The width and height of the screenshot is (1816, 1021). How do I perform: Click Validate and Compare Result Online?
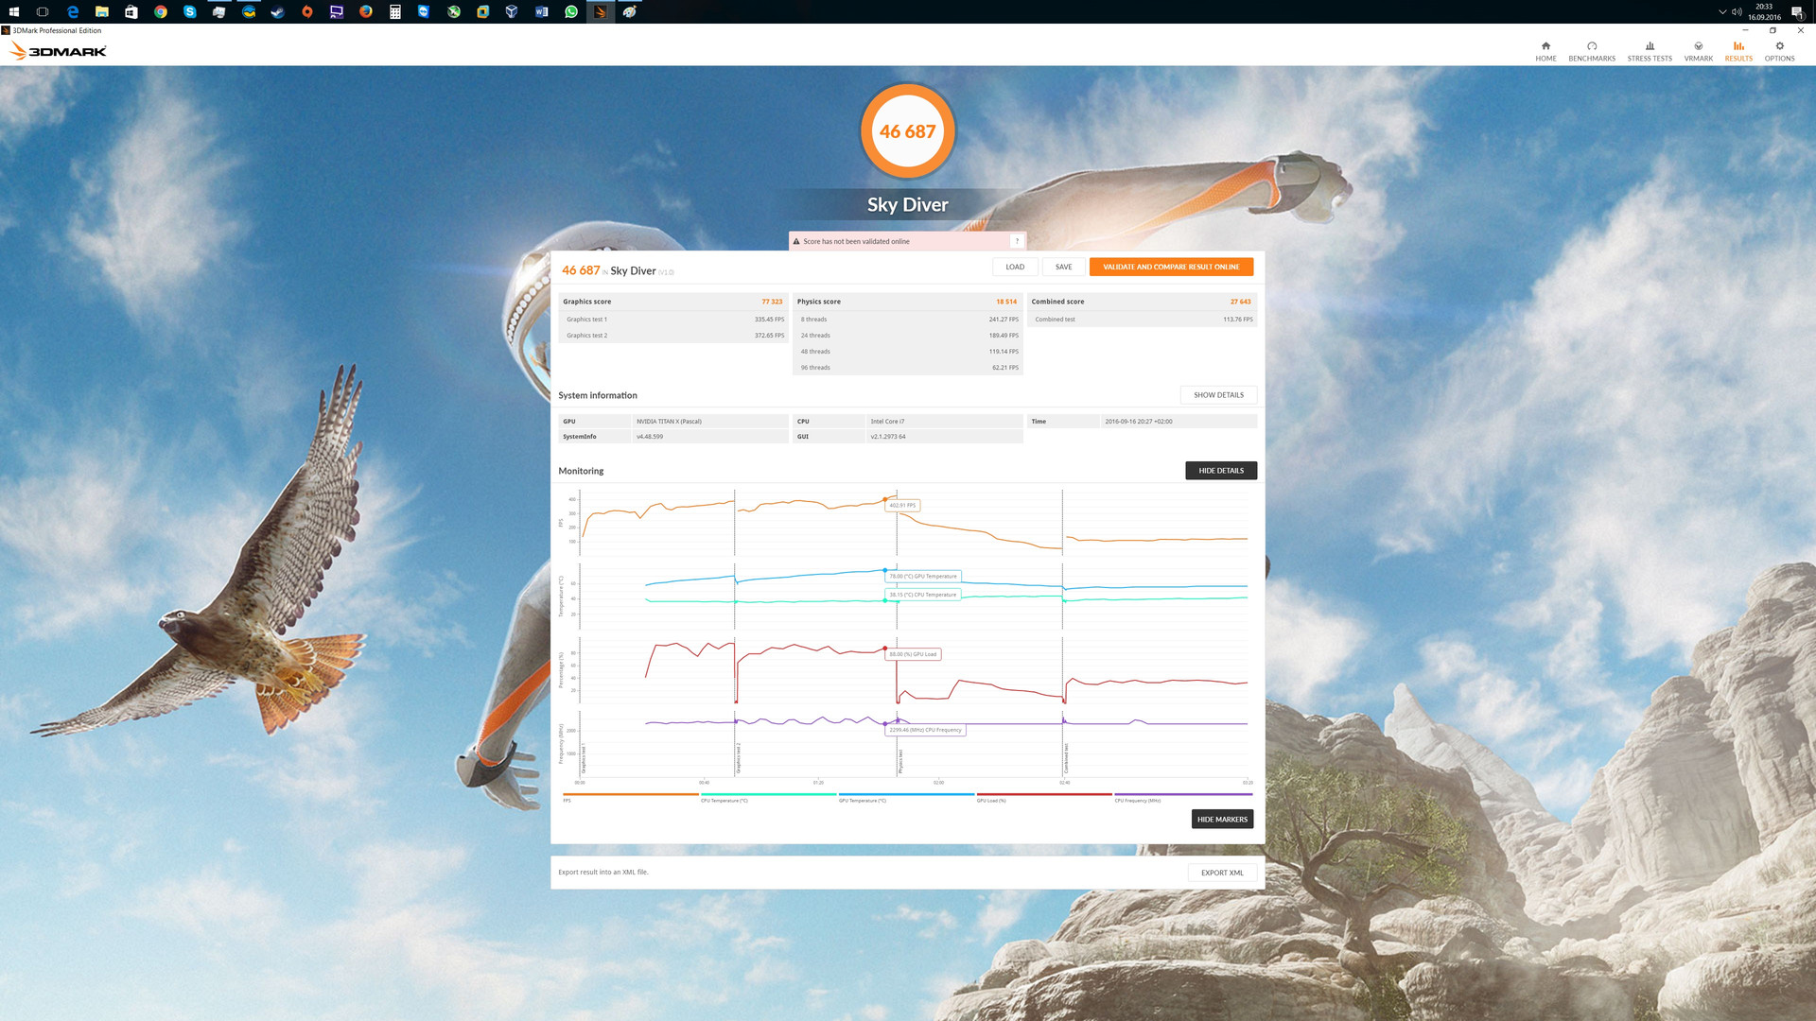click(1171, 267)
